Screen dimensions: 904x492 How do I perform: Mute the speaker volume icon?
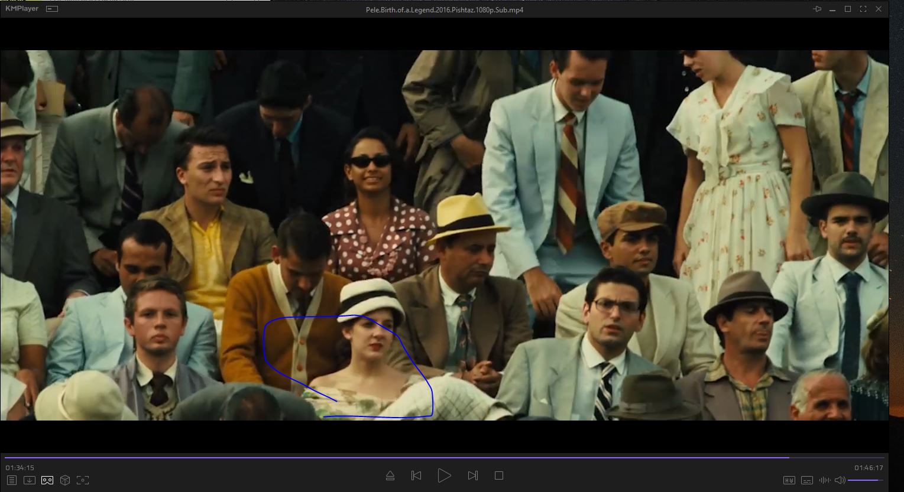click(840, 480)
